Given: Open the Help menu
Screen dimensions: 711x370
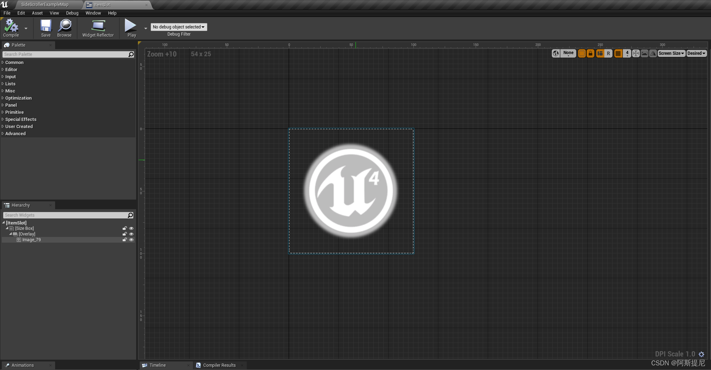Looking at the screenshot, I should coord(112,13).
